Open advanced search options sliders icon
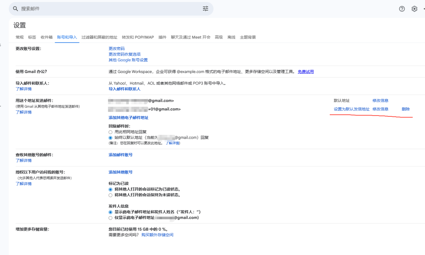425x255 pixels. (x=205, y=8)
